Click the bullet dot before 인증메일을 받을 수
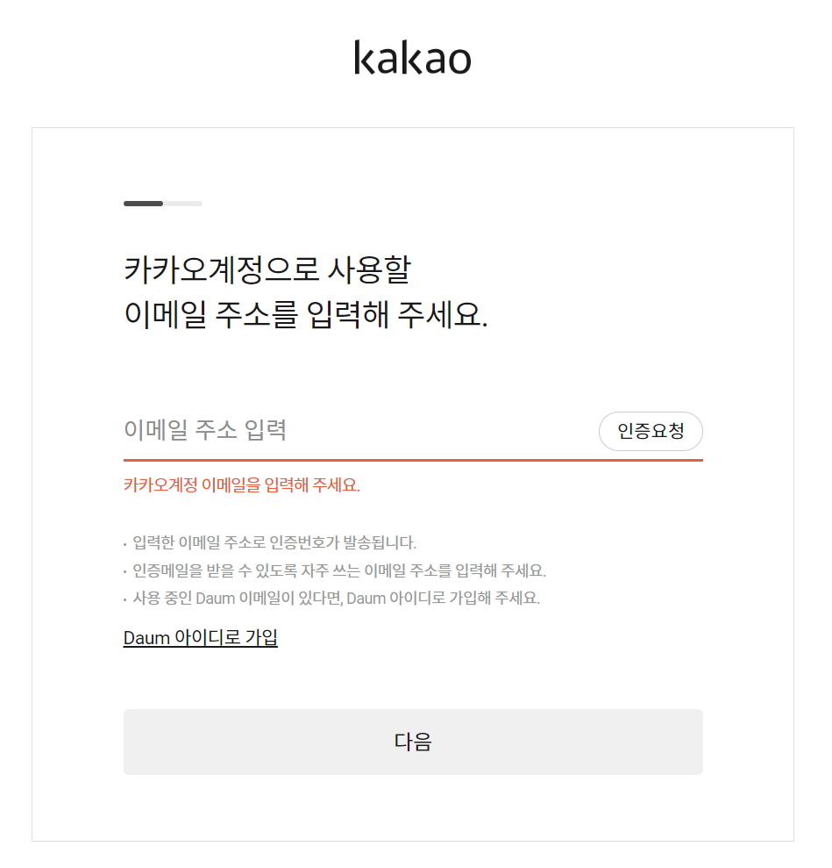Image resolution: width=832 pixels, height=868 pixels. pyautogui.click(x=125, y=572)
